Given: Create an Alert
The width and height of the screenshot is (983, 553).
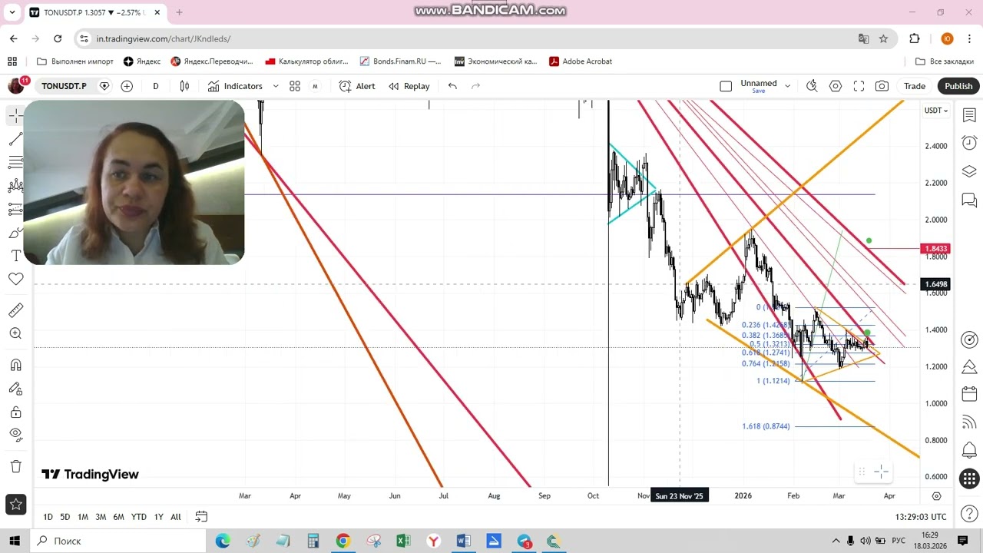Looking at the screenshot, I should coord(357,86).
